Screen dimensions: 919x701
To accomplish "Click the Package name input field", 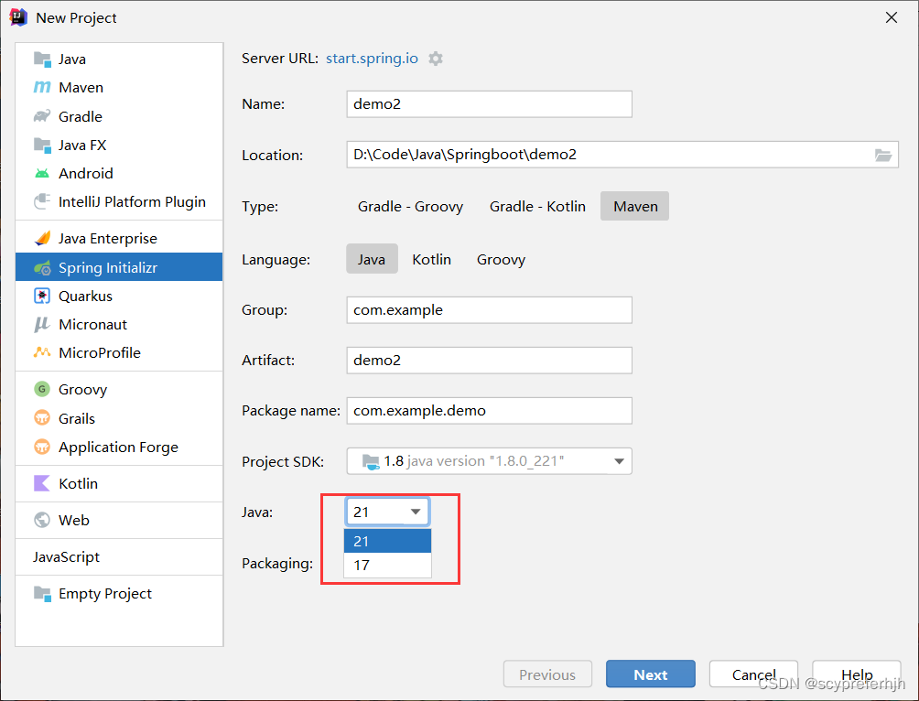I will point(489,411).
